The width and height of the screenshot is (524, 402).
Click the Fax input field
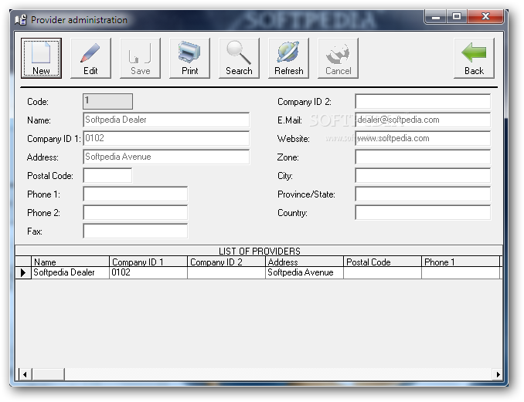click(135, 231)
